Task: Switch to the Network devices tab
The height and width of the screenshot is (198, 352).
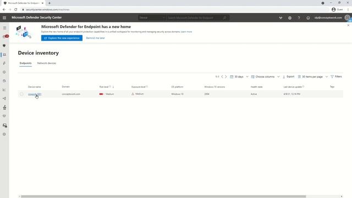Action: [x=46, y=63]
